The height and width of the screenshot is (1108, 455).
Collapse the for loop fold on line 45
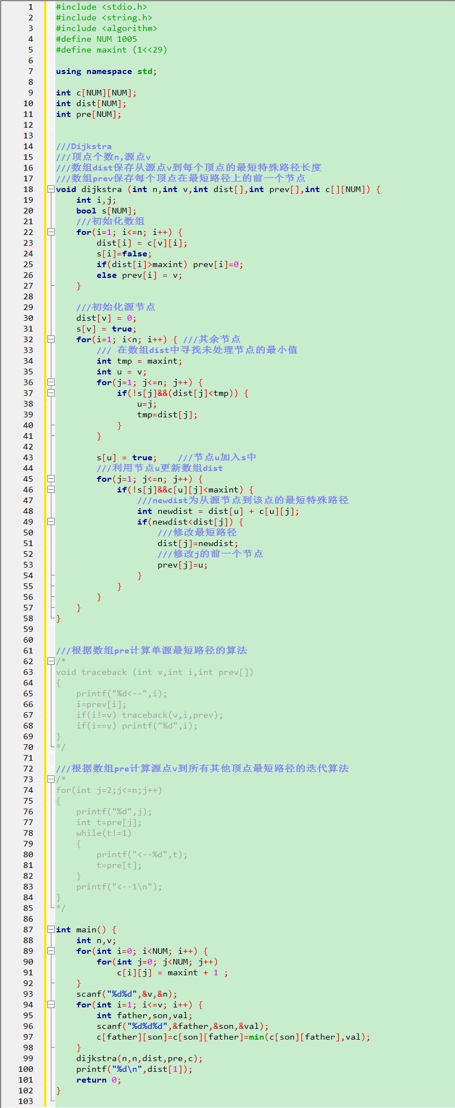coord(51,479)
